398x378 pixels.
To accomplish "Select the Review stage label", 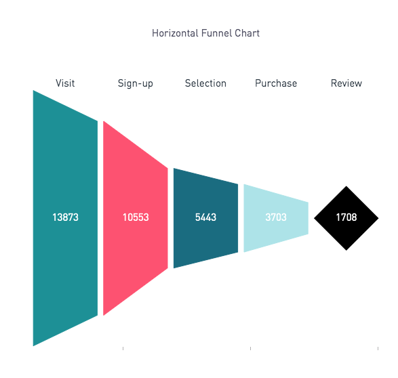I will (346, 83).
